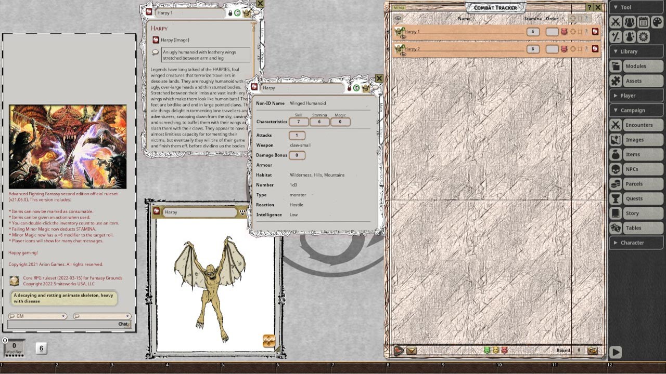The width and height of the screenshot is (666, 374).
Task: Click the Harpy 1 link icon in tracker
Action: tap(595, 32)
